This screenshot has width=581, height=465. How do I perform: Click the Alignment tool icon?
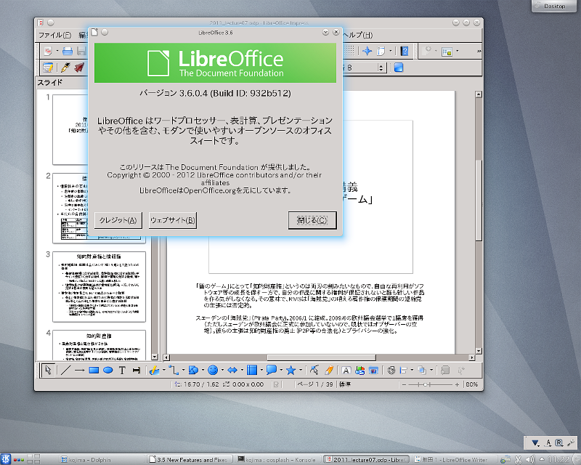click(x=404, y=370)
